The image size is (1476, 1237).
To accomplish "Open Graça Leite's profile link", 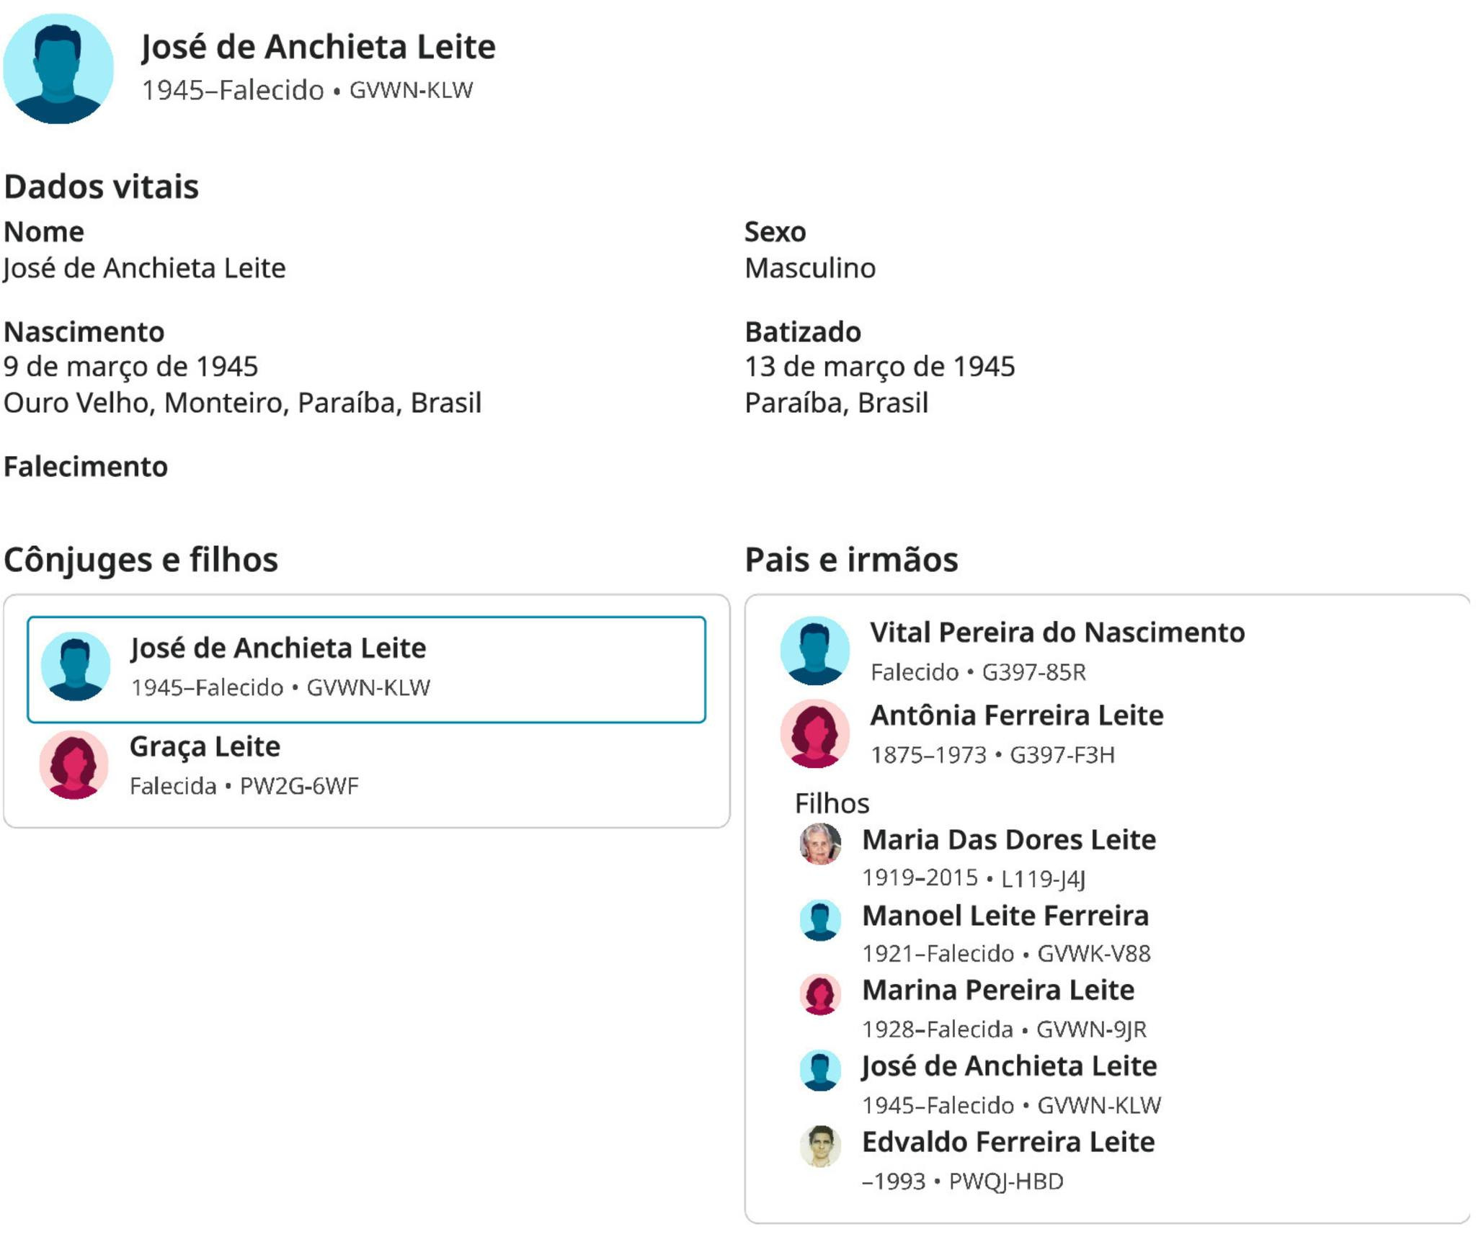I will pos(205,746).
